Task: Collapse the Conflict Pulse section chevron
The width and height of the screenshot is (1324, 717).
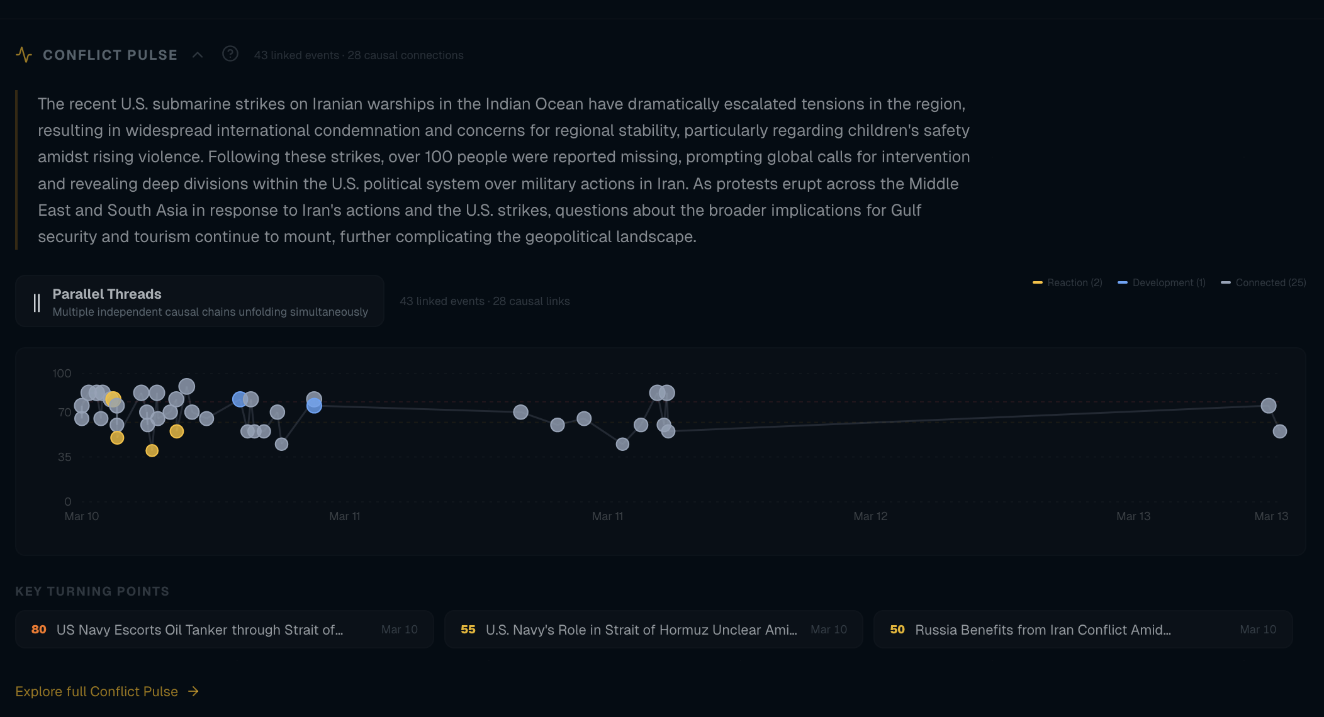Action: 197,55
